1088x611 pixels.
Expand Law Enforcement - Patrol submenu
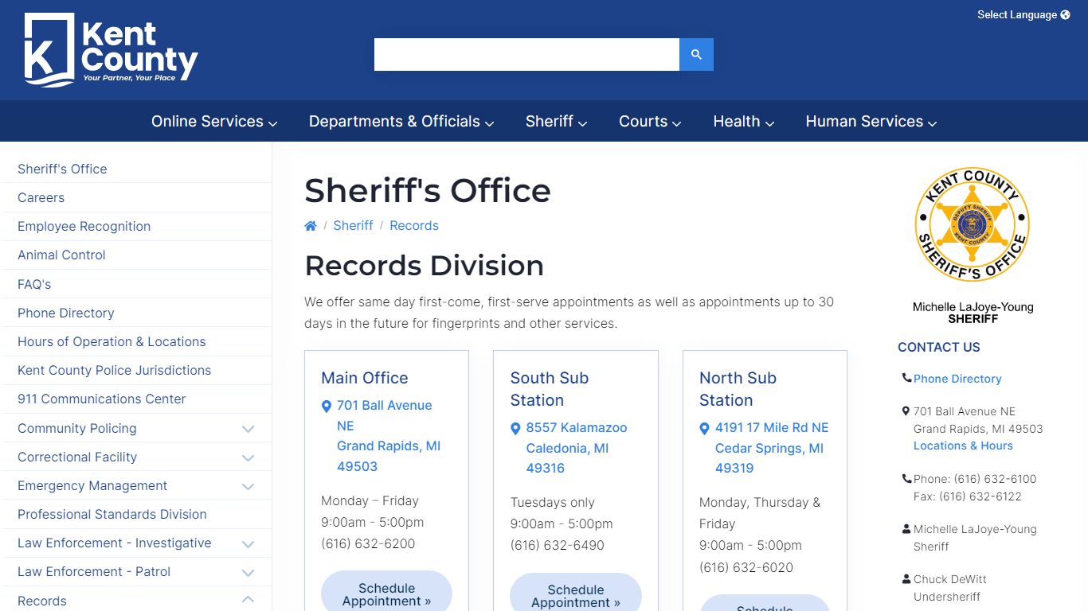pyautogui.click(x=248, y=572)
